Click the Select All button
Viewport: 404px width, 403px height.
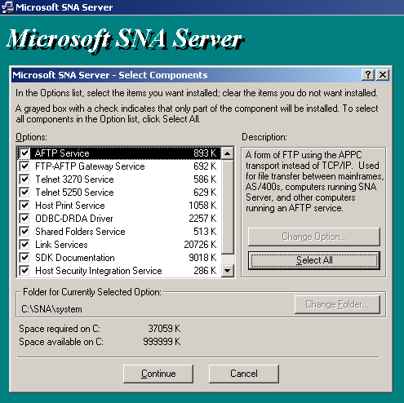click(314, 260)
